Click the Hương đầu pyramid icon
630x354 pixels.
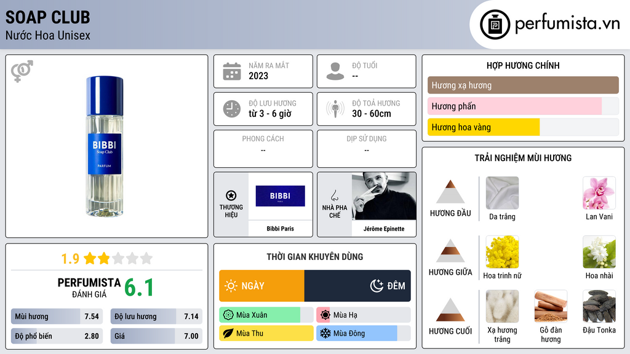[x=450, y=192]
